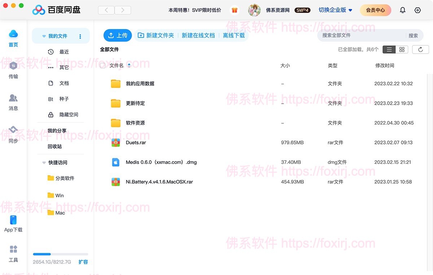433x275 pixels.
Task: Open the 首页 home icon in sidebar
Action: (13, 34)
